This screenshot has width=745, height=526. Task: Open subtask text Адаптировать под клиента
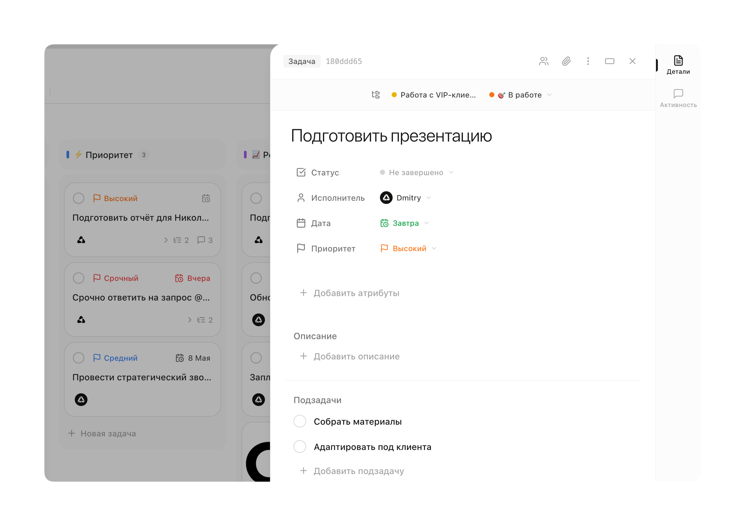(x=373, y=447)
